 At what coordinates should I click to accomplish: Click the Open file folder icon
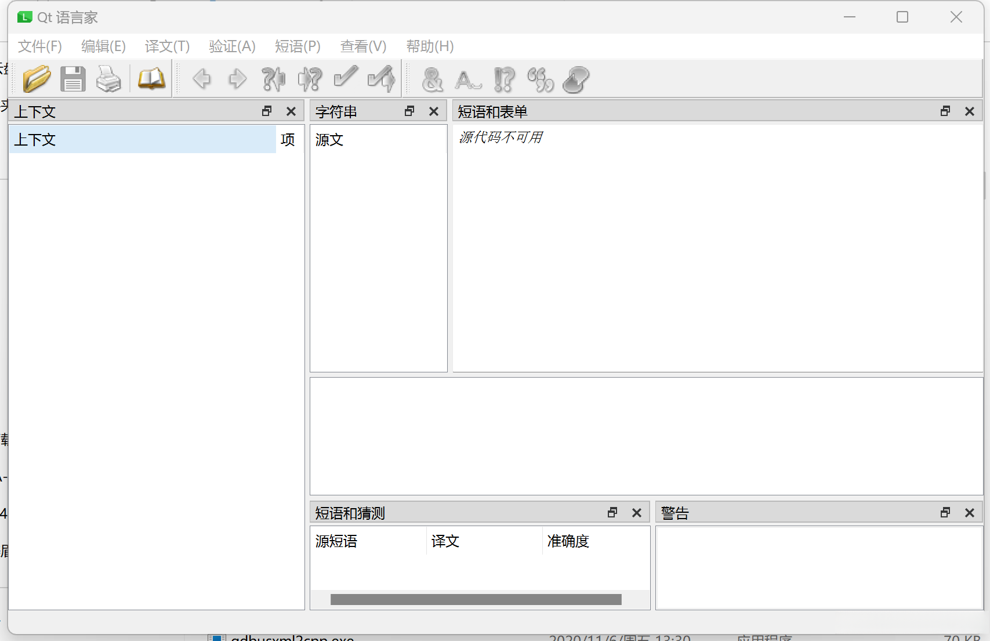point(37,79)
